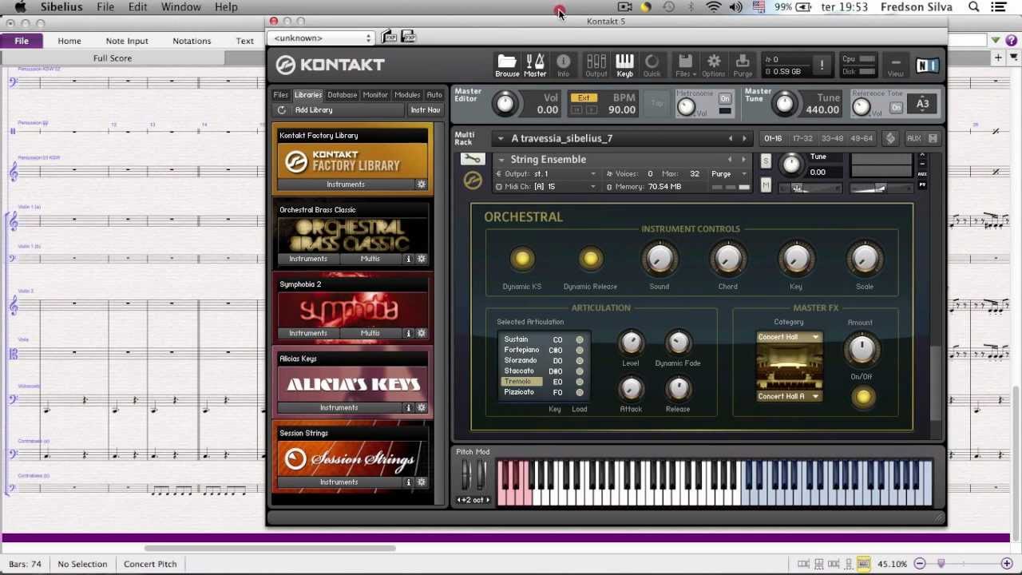Toggle the Master editor icon
The height and width of the screenshot is (575, 1022).
pyautogui.click(x=535, y=65)
